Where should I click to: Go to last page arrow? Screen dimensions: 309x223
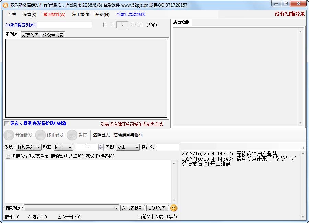point(140,25)
